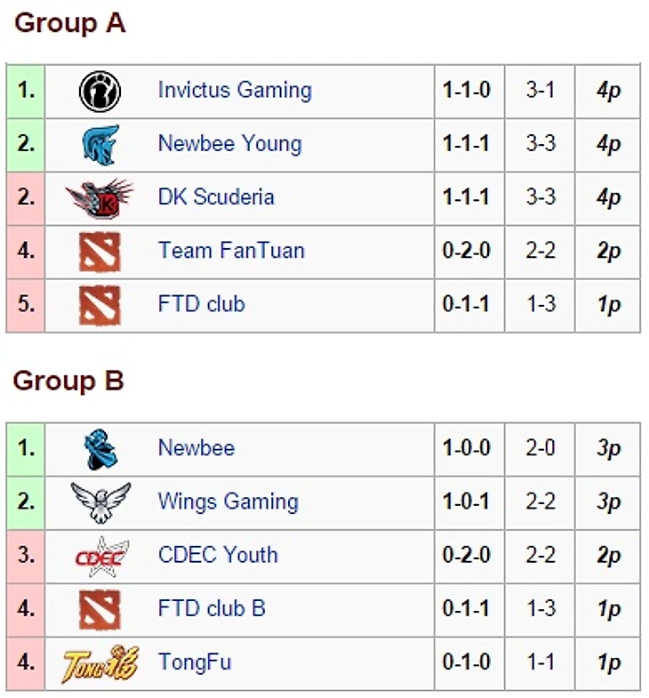Go to the Wings Gaming link
The width and height of the screenshot is (649, 698).
tap(228, 501)
